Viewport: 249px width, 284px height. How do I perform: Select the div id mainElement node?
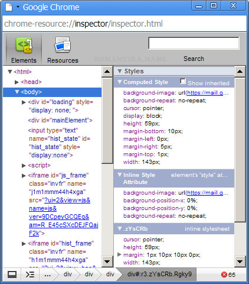[60, 120]
